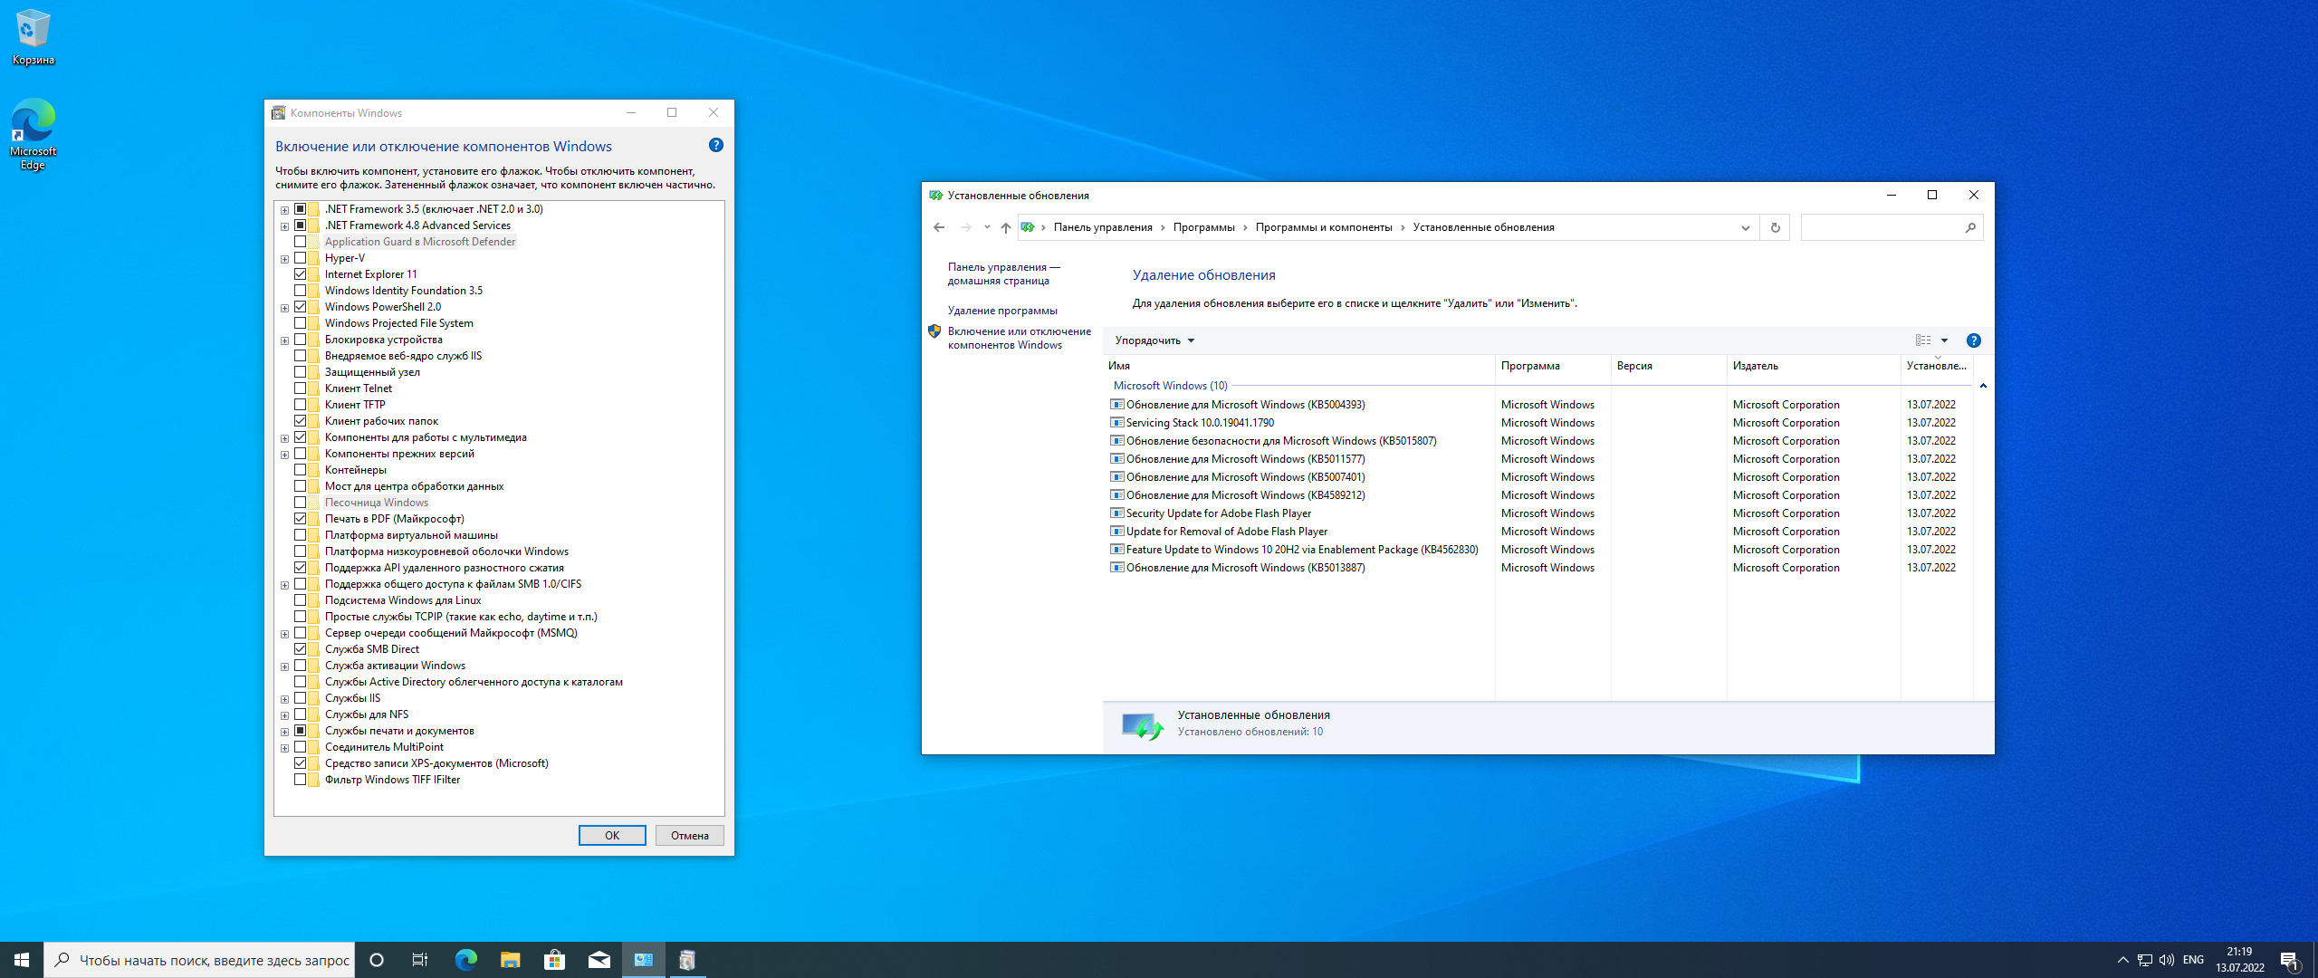Click Панель управления breadcrumb
This screenshot has width=2318, height=978.
(x=1103, y=227)
